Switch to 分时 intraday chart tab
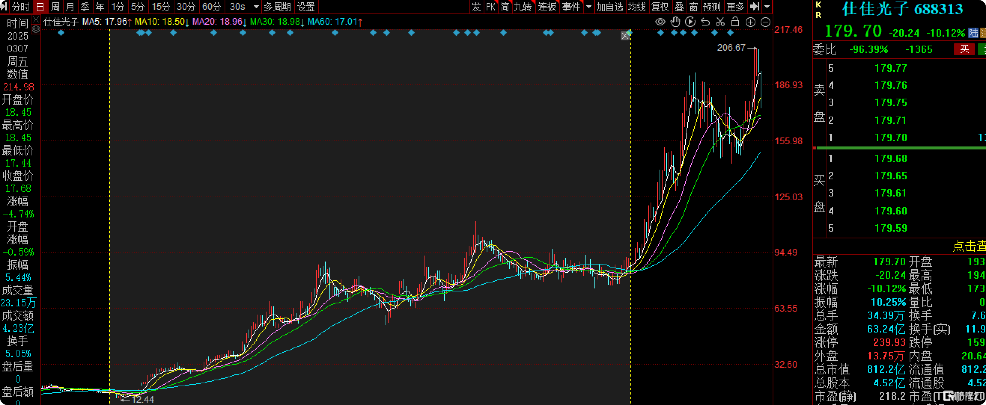This screenshot has height=405, width=986. coord(21,7)
